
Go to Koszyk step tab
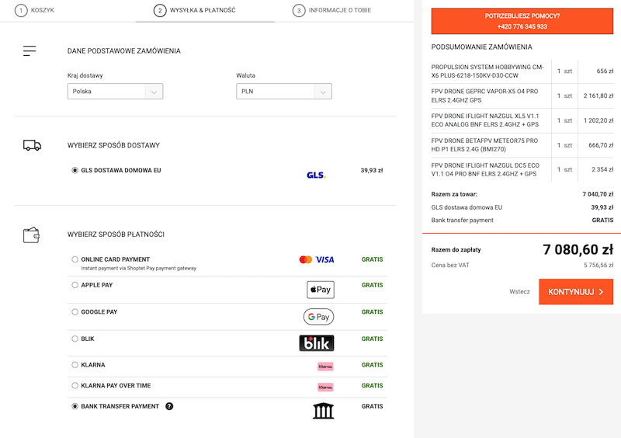(x=34, y=10)
